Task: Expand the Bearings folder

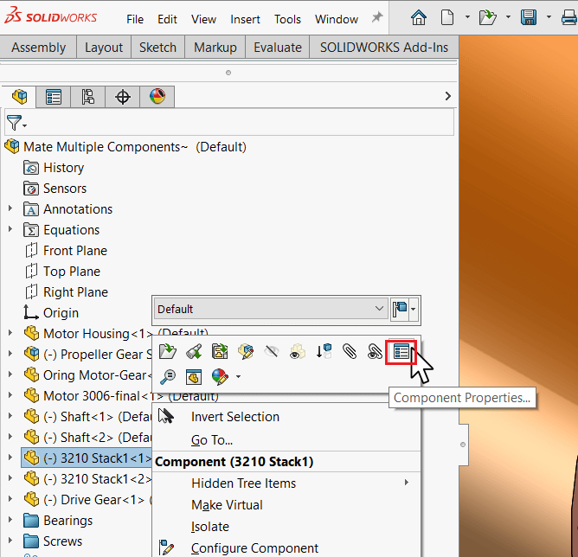Action: pyautogui.click(x=10, y=520)
